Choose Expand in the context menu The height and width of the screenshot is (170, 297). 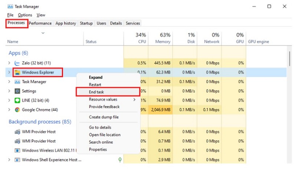(x=96, y=77)
